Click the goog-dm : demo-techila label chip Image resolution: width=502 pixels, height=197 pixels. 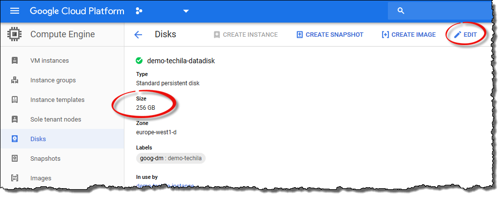click(x=171, y=158)
